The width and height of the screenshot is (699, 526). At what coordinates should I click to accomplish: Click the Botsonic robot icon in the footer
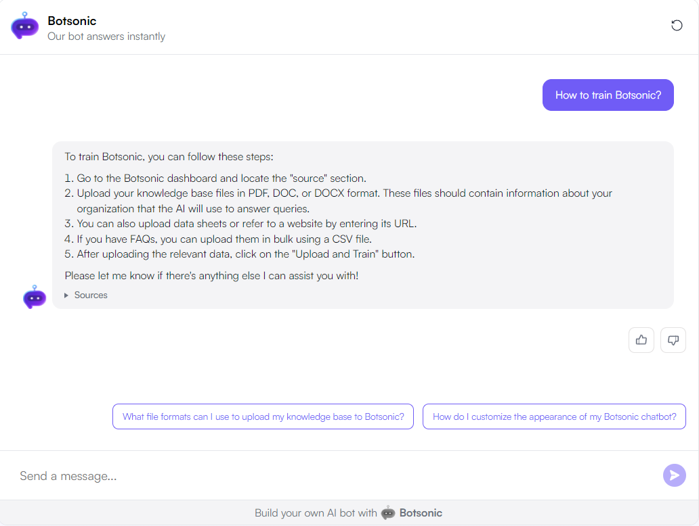387,513
